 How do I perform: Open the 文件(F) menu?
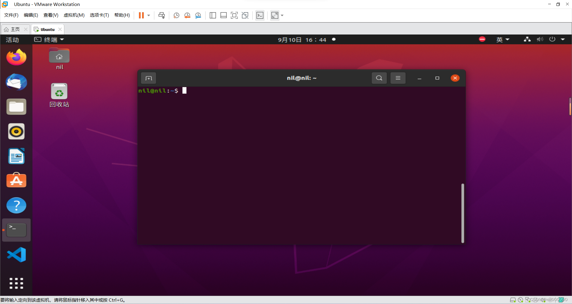point(11,15)
